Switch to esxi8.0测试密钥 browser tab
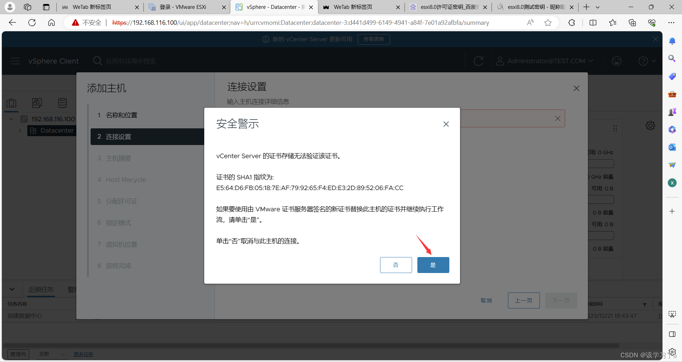 pyautogui.click(x=535, y=7)
